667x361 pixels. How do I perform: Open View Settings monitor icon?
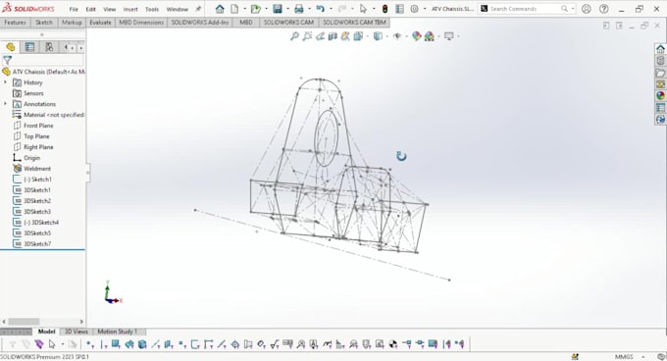pyautogui.click(x=449, y=36)
